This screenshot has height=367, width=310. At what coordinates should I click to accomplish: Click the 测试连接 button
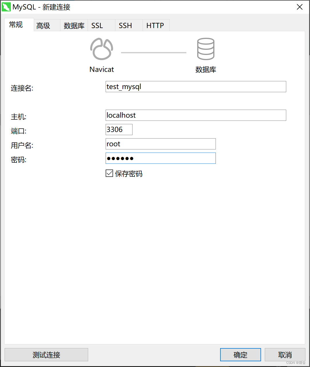point(46,355)
